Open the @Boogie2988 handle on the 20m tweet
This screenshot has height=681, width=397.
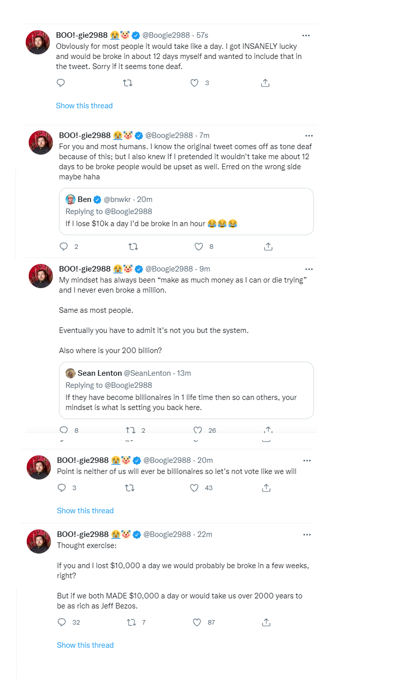pyautogui.click(x=167, y=460)
